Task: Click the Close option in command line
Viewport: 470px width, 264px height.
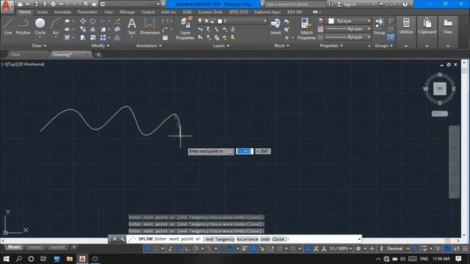Action: [278, 239]
